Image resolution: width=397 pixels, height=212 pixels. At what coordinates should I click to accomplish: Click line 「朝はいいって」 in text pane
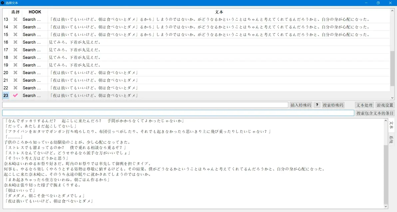click(x=20, y=190)
